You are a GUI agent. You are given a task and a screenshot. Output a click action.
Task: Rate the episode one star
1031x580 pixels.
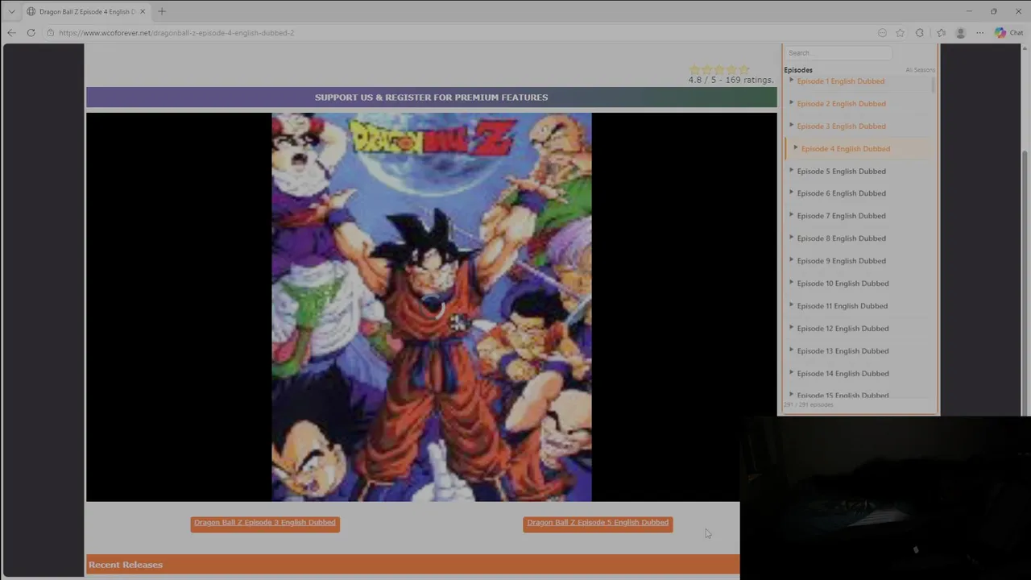[695, 70]
